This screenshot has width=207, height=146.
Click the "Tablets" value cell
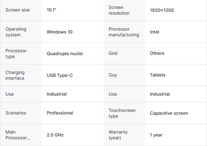pos(158,75)
